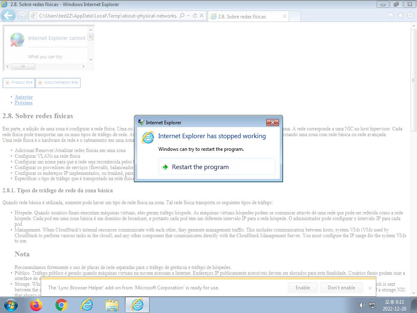Click 'Internet Explorer has stopped working' text
The image size is (417, 313).
tap(212, 136)
